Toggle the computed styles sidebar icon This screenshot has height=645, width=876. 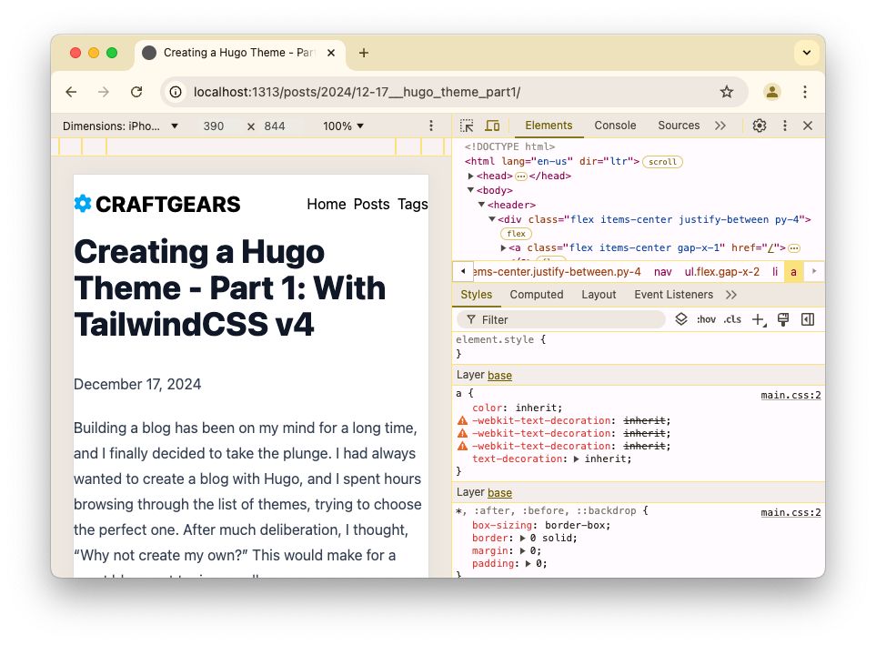807,319
